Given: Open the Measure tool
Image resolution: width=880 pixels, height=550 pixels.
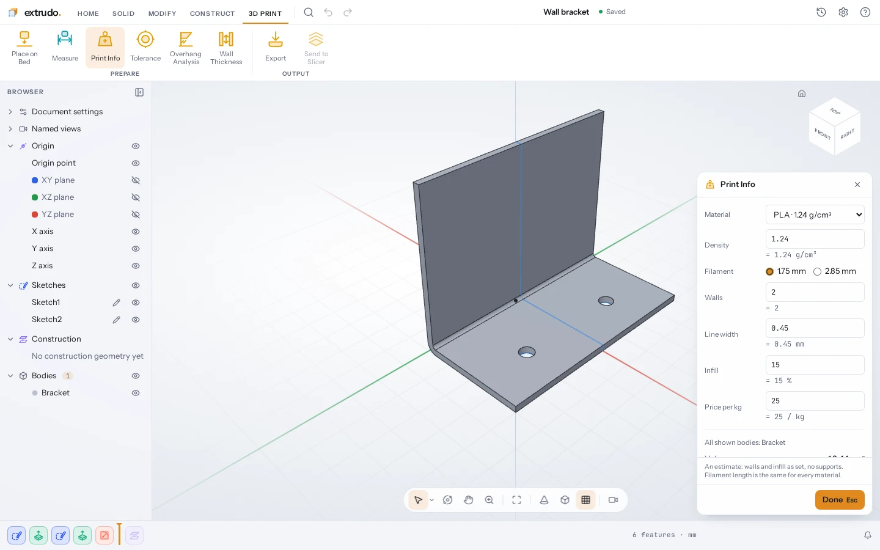Looking at the screenshot, I should [65, 48].
